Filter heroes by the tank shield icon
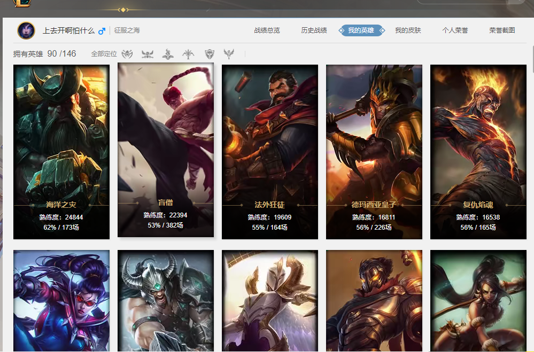This screenshot has height=352, width=534. [x=210, y=54]
